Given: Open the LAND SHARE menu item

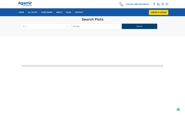Looking at the screenshot, I should (x=47, y=12).
